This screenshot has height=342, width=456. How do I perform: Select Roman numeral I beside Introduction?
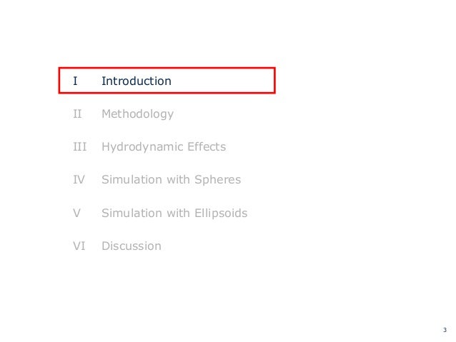(x=75, y=81)
